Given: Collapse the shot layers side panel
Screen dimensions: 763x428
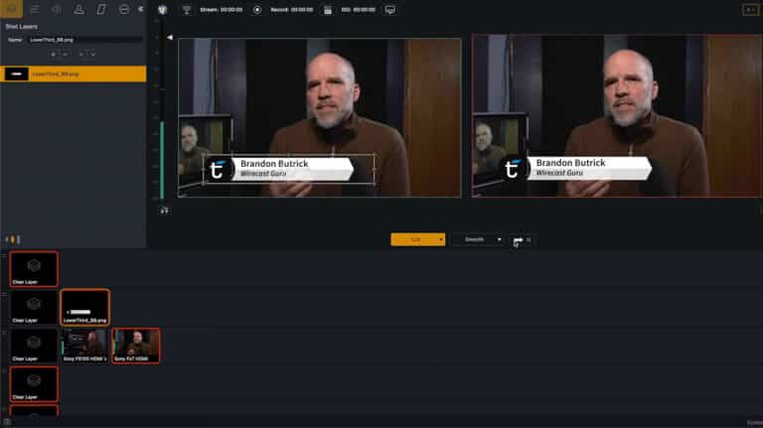Looking at the screenshot, I should 141,9.
